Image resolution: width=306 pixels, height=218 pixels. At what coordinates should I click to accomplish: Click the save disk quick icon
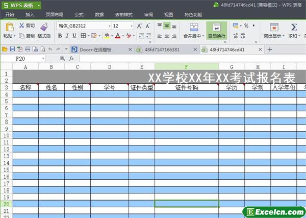pyautogui.click(x=12, y=49)
